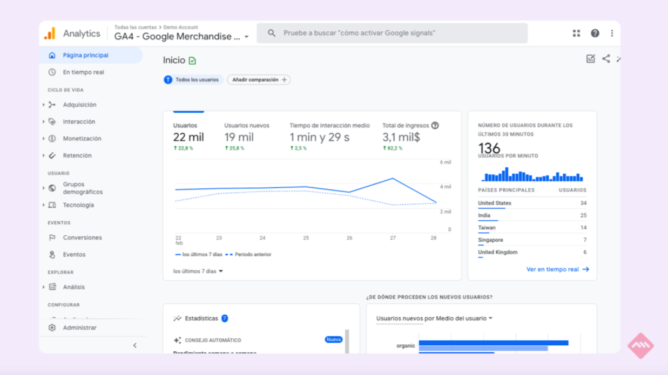Click the Administrar gear icon

click(x=52, y=328)
